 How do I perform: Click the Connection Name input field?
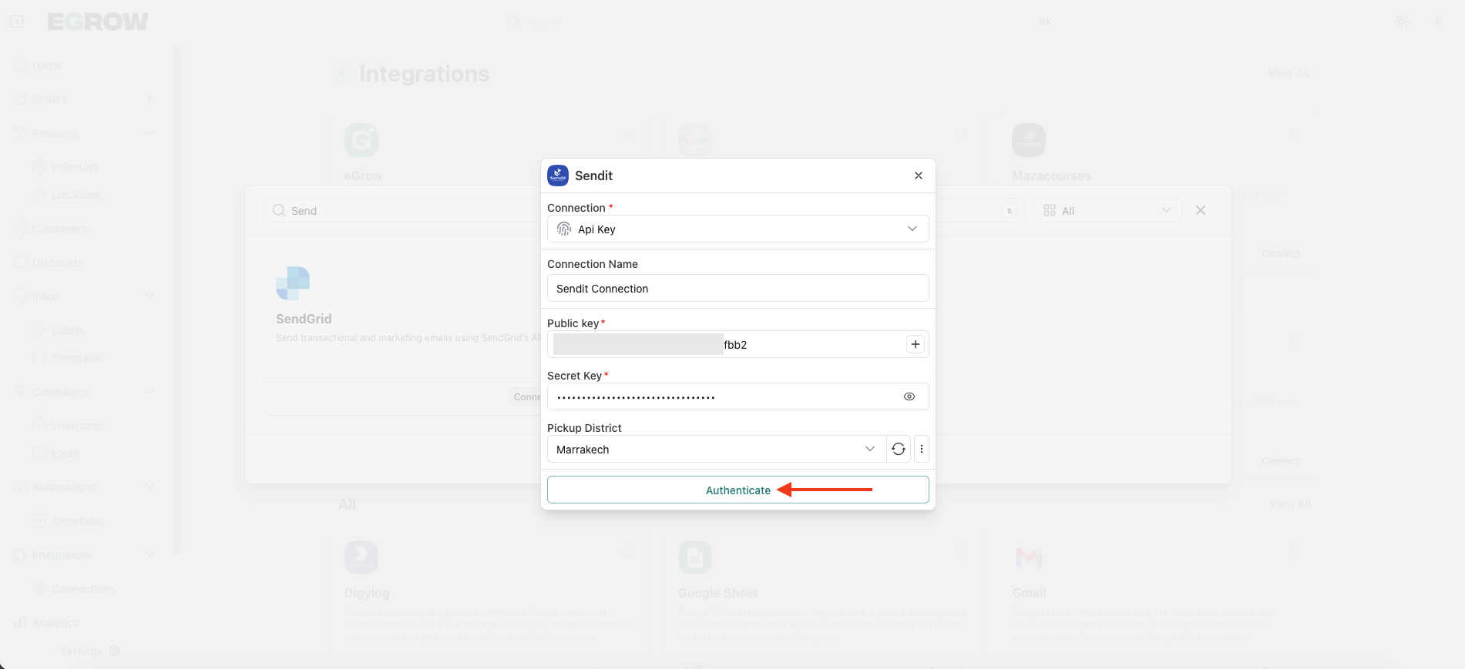point(738,288)
